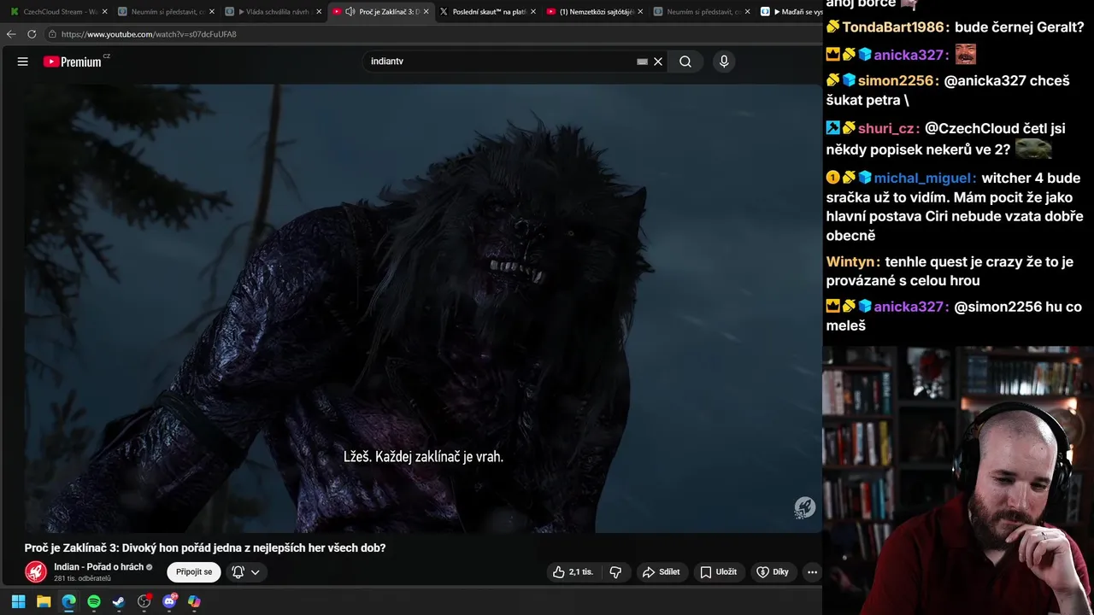Close the CzechCloud Stream tab

(x=104, y=12)
